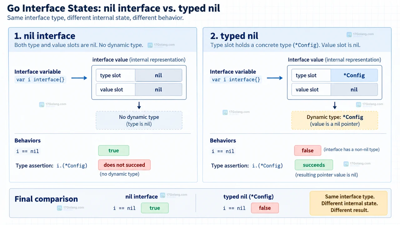400x225 pixels.
Task: Click the yellow Dynamic type: *Config box
Action: [x=335, y=120]
